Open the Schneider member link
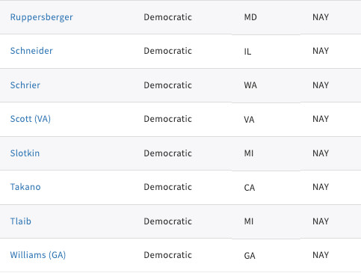361x273 pixels. tap(31, 51)
